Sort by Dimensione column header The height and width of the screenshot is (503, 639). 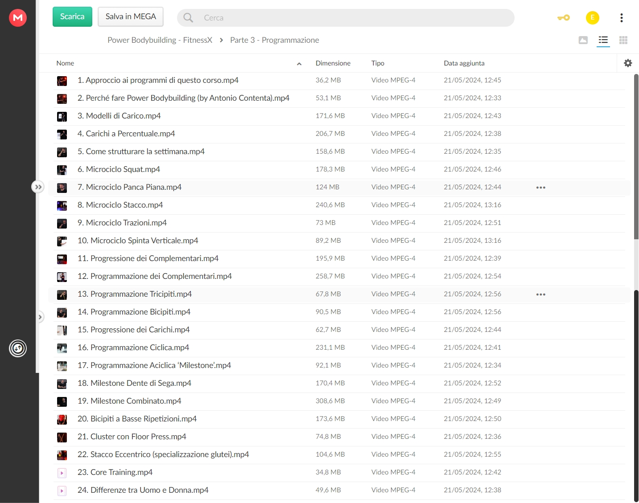(333, 63)
